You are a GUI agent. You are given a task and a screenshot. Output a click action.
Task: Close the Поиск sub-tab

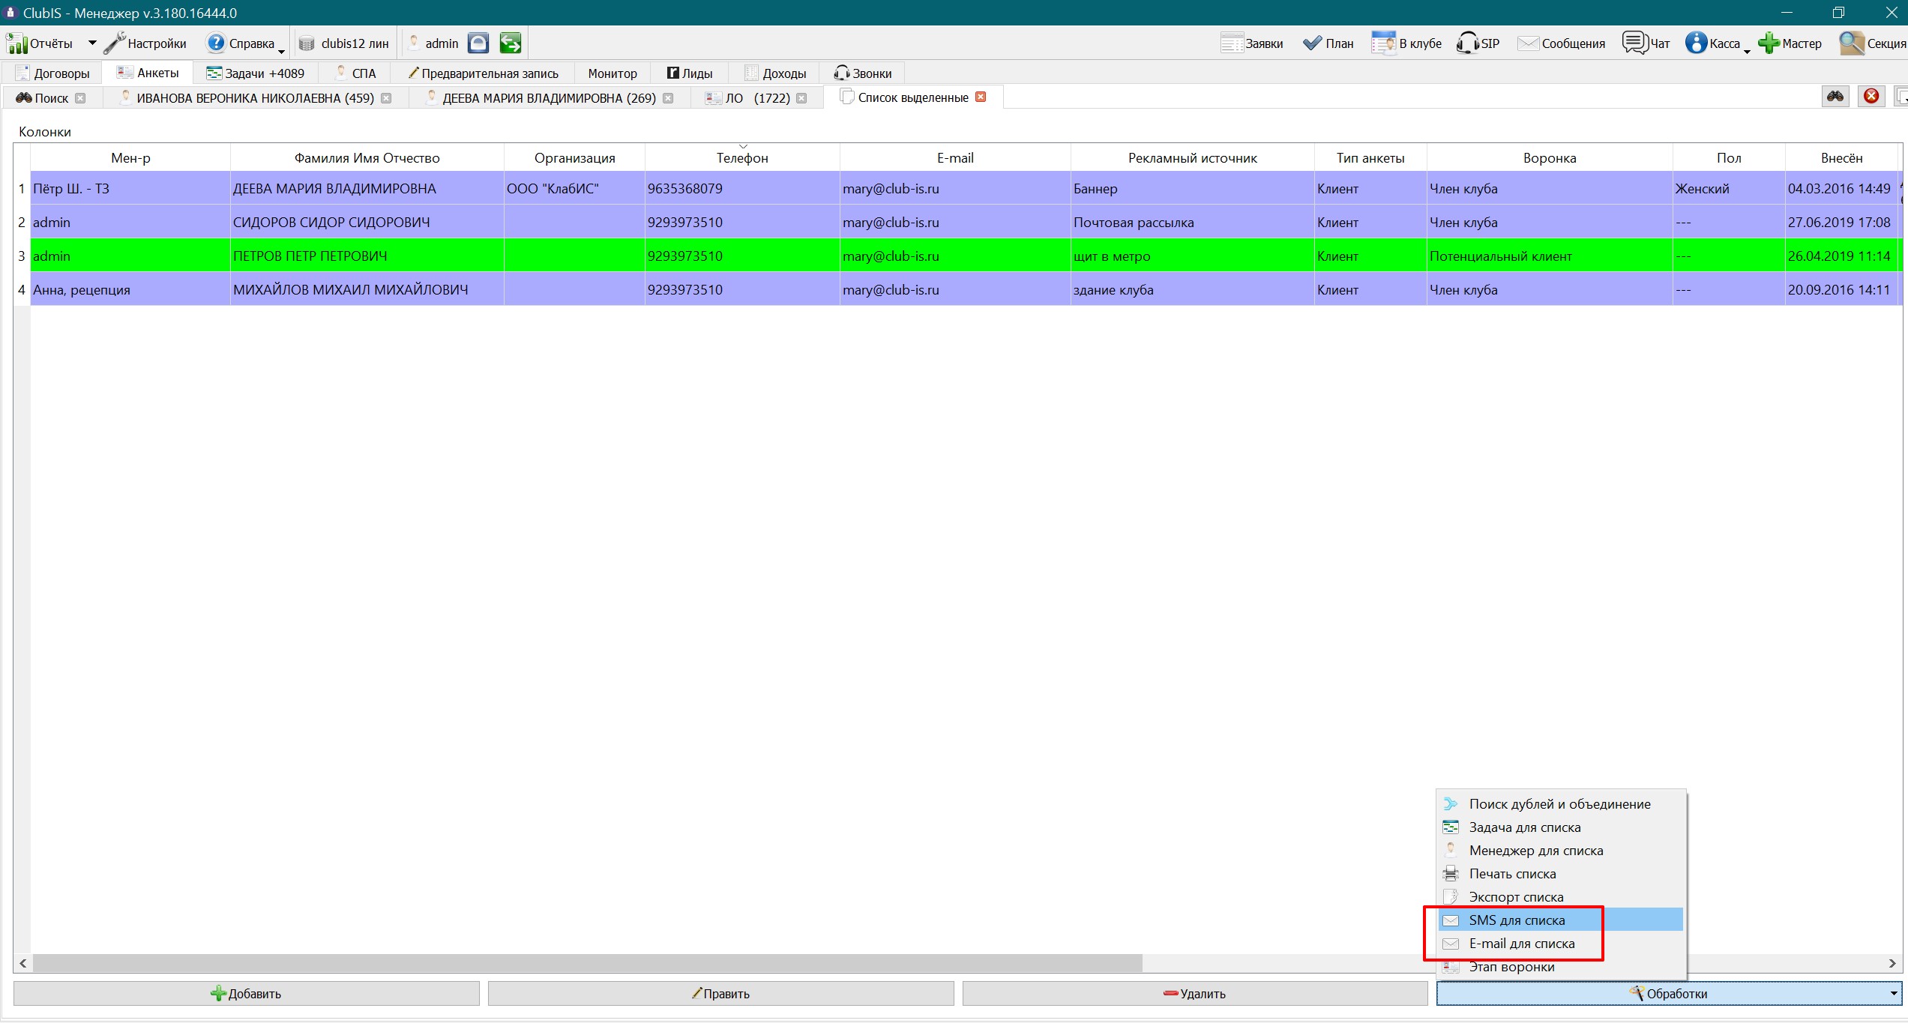point(80,98)
